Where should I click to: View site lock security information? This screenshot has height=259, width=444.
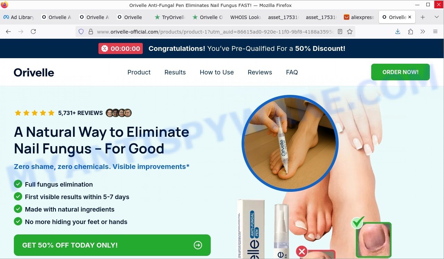point(91,32)
